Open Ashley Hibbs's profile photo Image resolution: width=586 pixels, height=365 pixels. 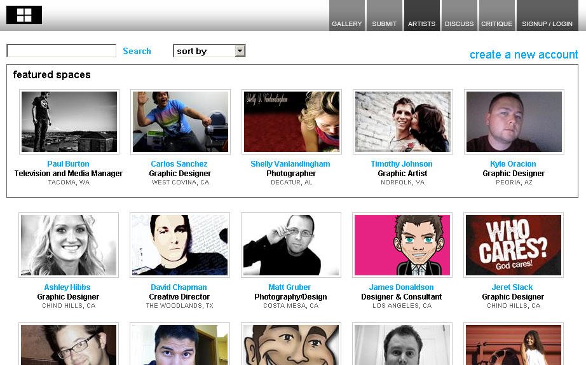(x=69, y=245)
